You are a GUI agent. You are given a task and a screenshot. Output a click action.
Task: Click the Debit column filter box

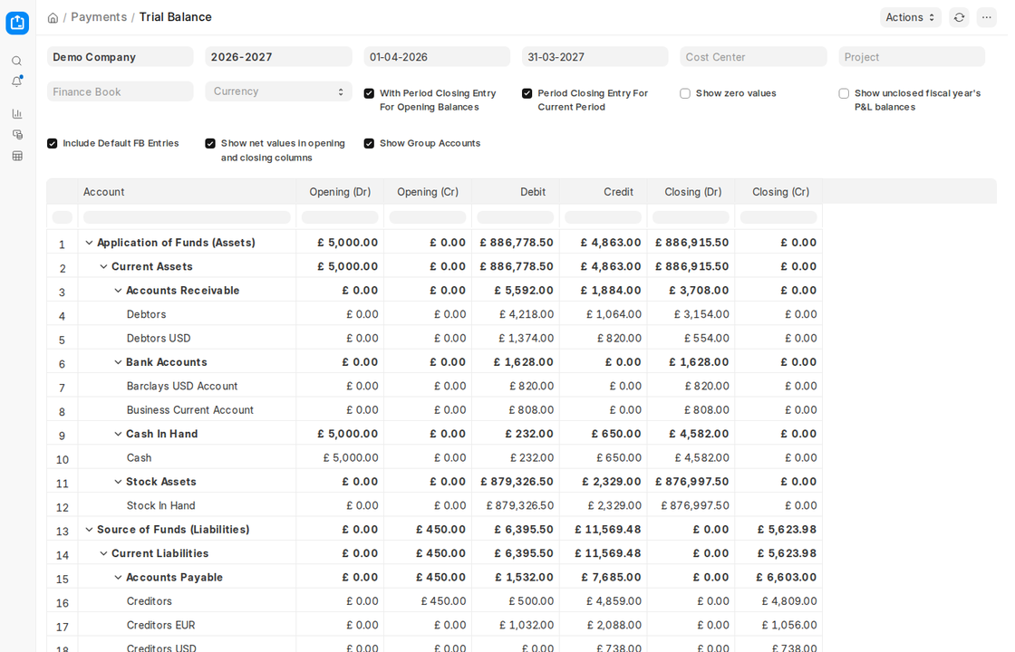[x=516, y=217]
